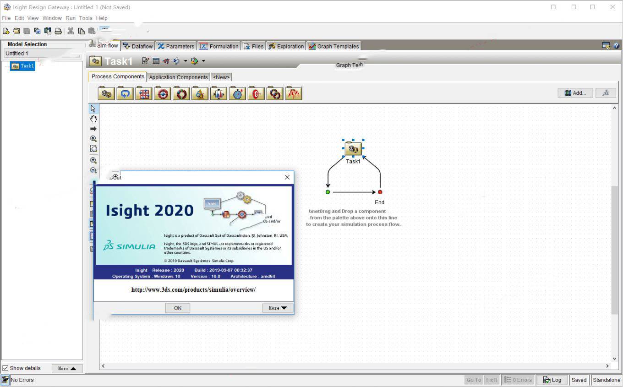Click the 3DS logo button beside Add
Viewport: 623px width, 387px height.
pyautogui.click(x=606, y=93)
